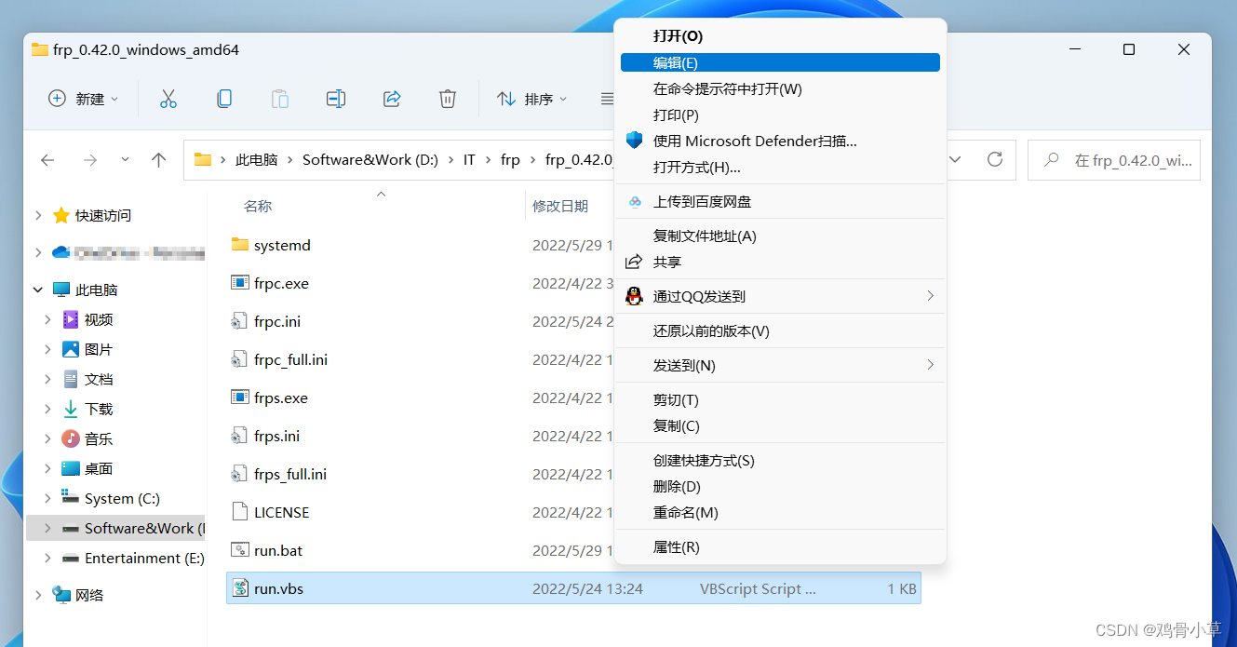Open 下载 in the navigation pane
This screenshot has height=647, width=1237.
99,409
